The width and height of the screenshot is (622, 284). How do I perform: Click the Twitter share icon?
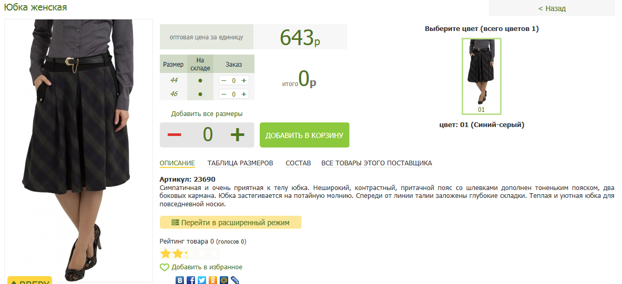202,280
